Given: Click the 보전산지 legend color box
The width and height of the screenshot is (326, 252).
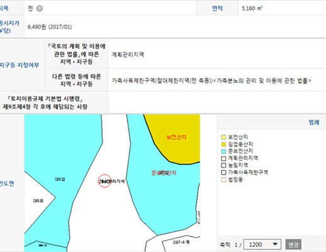Looking at the screenshot, I should [223, 137].
